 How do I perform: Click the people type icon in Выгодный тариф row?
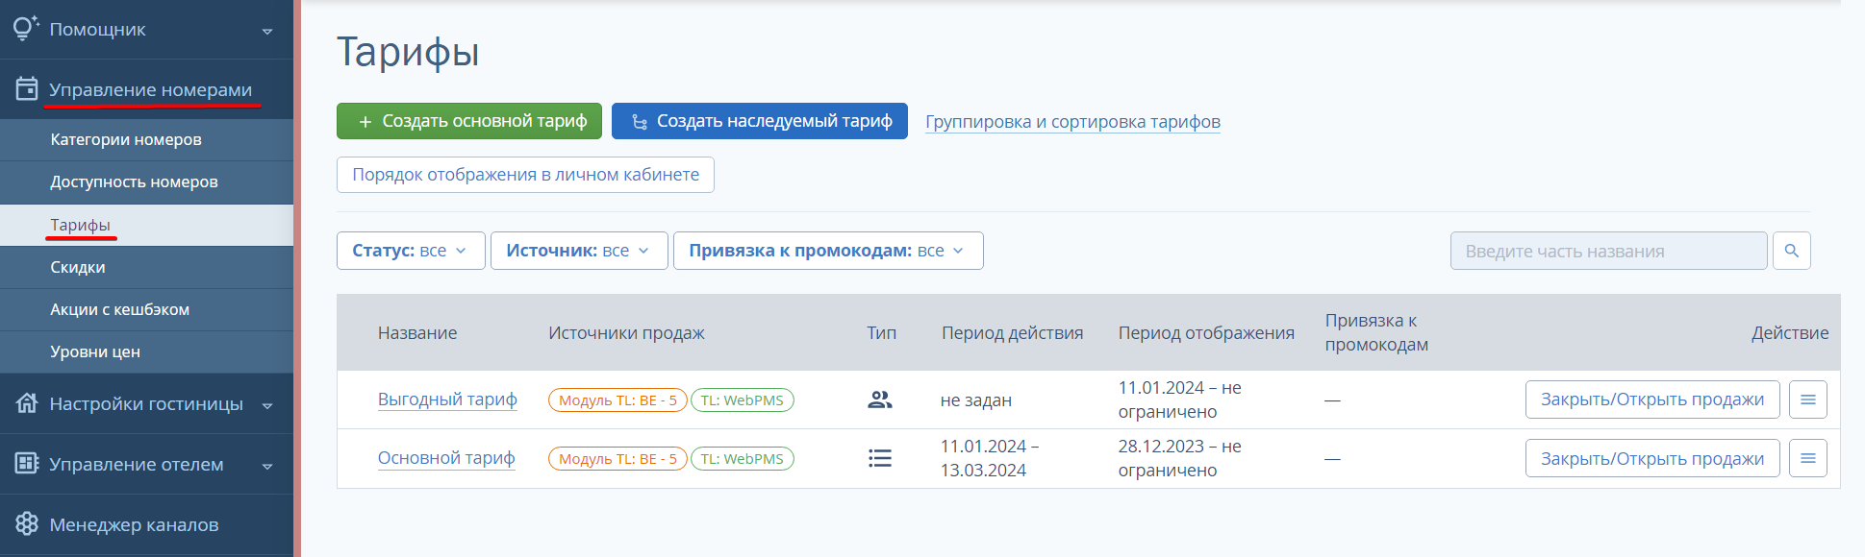pyautogui.click(x=880, y=400)
